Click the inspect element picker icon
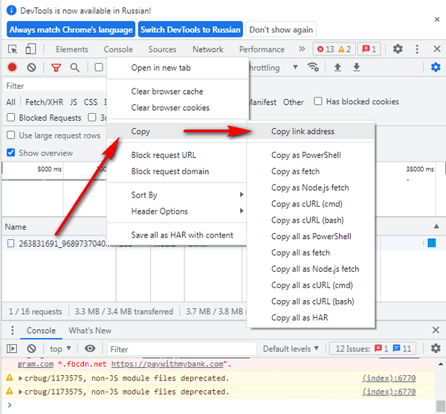 coord(13,49)
